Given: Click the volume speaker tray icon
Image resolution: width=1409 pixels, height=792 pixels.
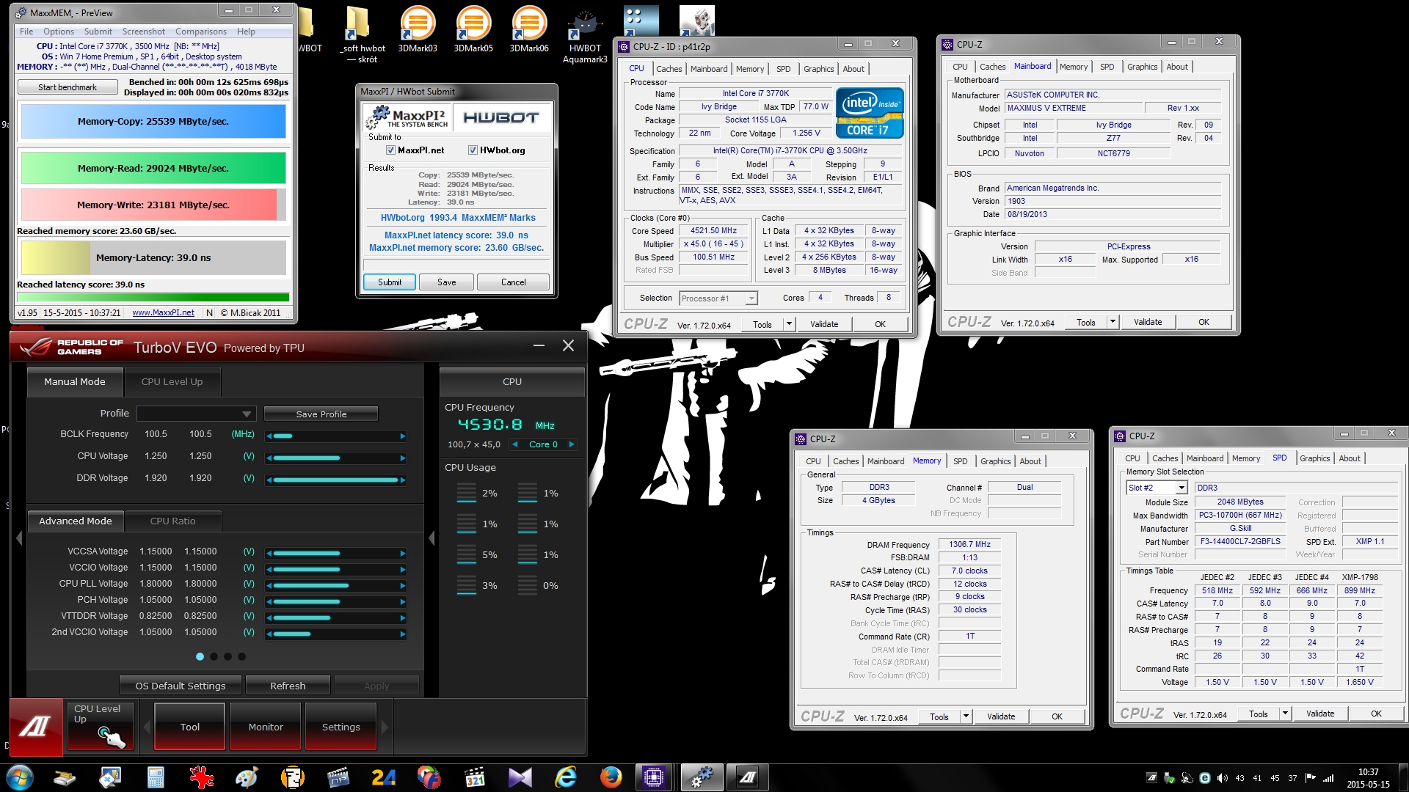Looking at the screenshot, I should click(x=1222, y=778).
